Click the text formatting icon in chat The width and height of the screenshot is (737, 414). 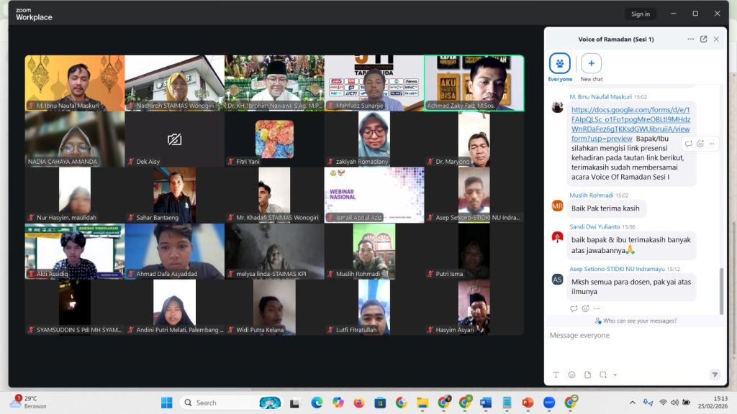[556, 374]
